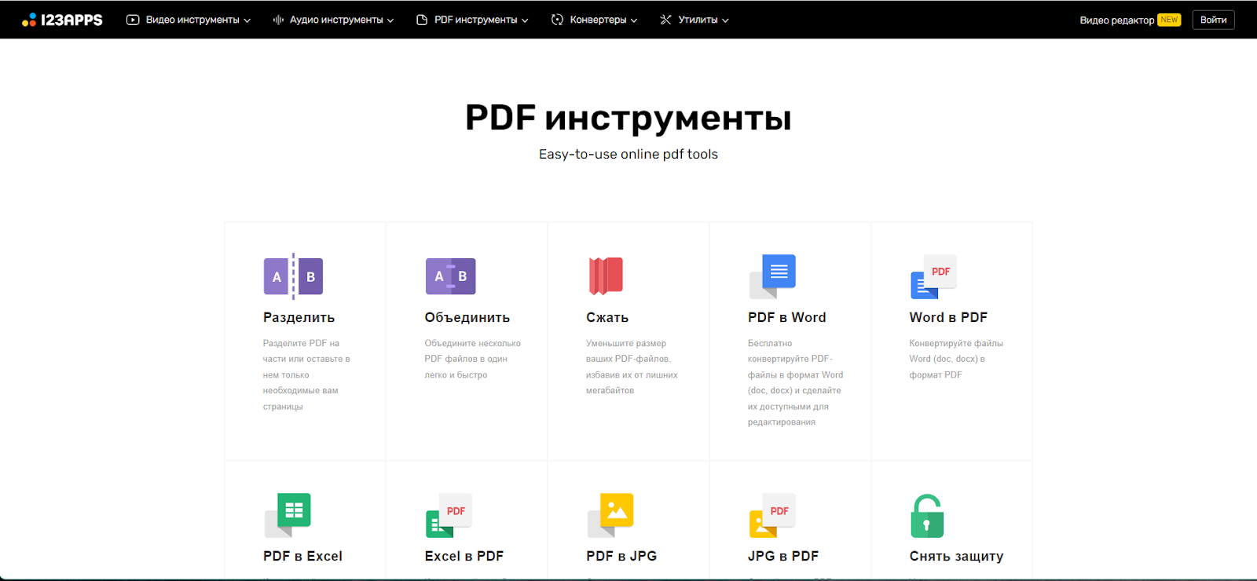Click the tools icon beside Утилиты
This screenshot has height=581, width=1257.
[x=665, y=20]
